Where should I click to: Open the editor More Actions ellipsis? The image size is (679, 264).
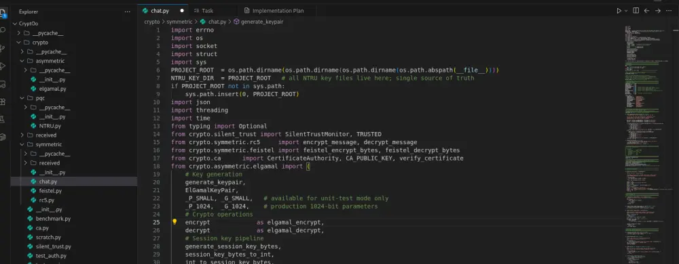click(669, 11)
